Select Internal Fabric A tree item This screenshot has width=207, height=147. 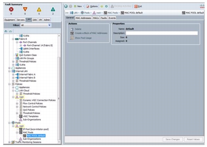(x=27, y=75)
